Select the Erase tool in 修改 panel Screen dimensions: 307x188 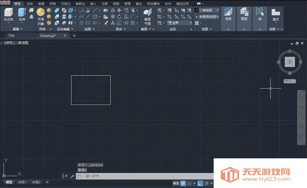(106, 23)
